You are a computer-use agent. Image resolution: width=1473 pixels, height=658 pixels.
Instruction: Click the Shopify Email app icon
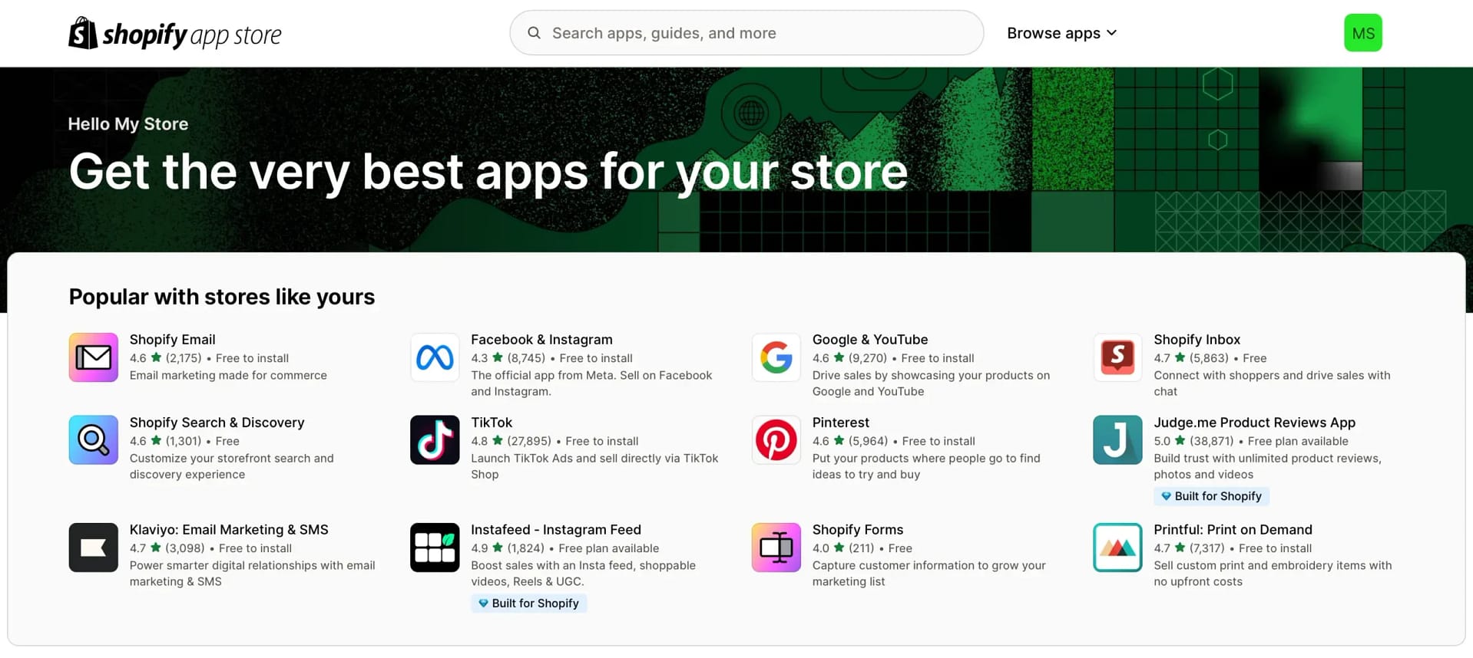94,357
